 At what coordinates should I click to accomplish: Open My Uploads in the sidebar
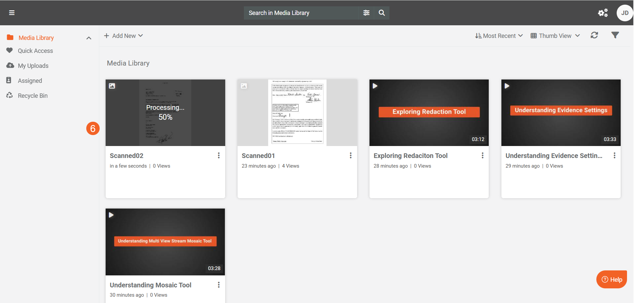[33, 66]
